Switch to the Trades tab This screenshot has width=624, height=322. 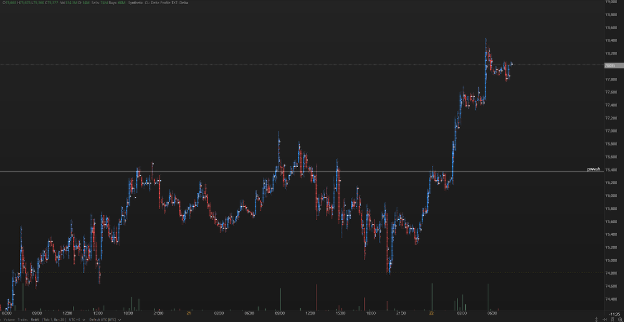pyautogui.click(x=23, y=319)
